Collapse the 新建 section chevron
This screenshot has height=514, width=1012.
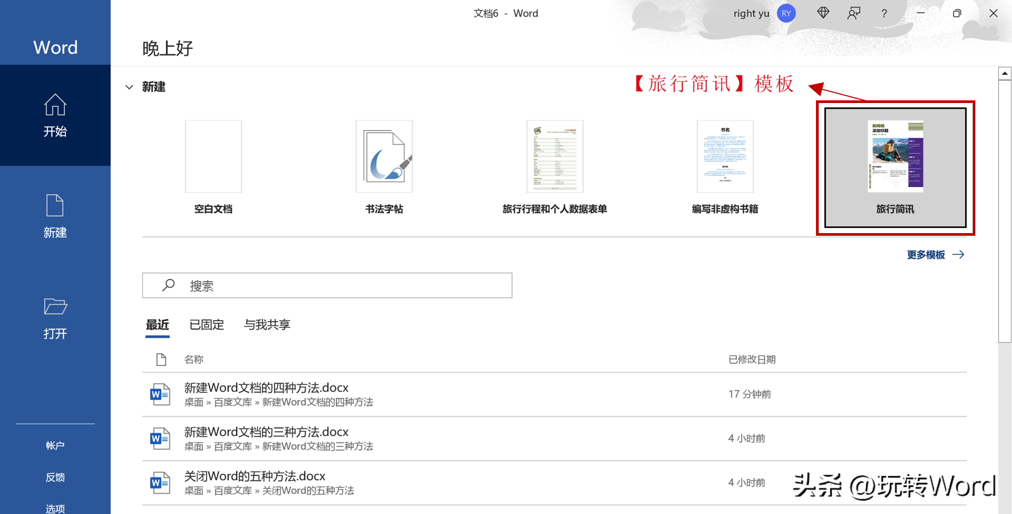[129, 87]
